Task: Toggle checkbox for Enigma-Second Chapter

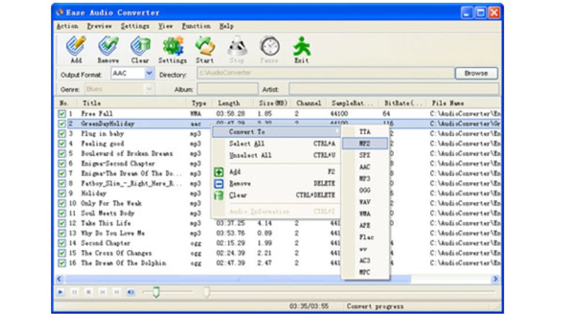Action: coord(62,164)
